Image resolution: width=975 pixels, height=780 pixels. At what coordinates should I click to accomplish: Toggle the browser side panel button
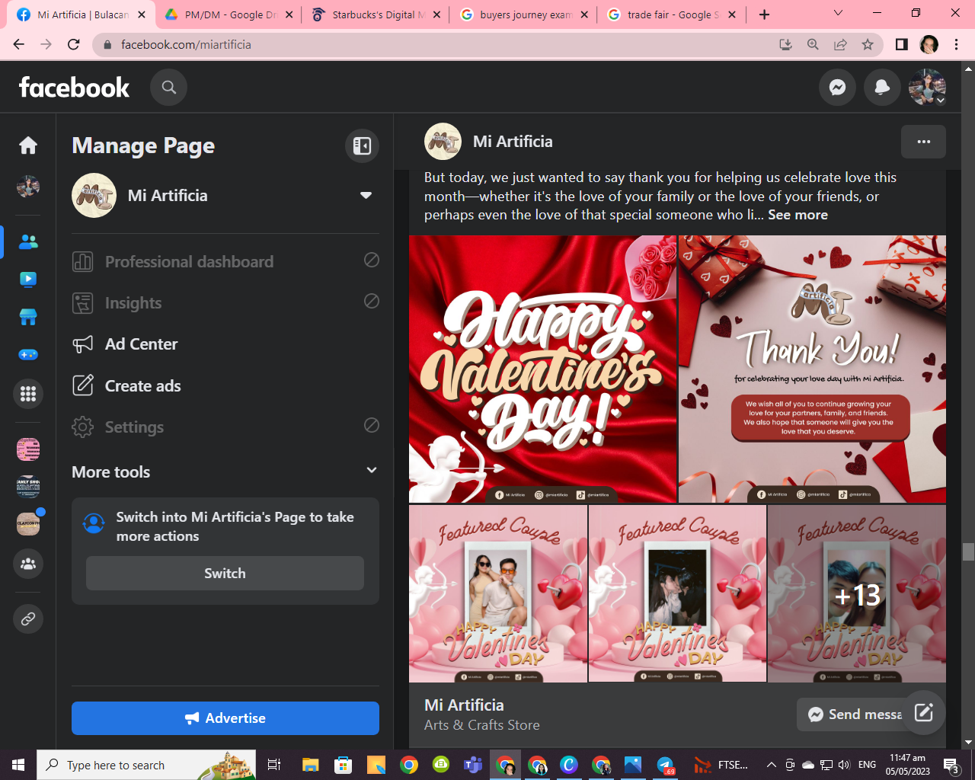tap(901, 45)
